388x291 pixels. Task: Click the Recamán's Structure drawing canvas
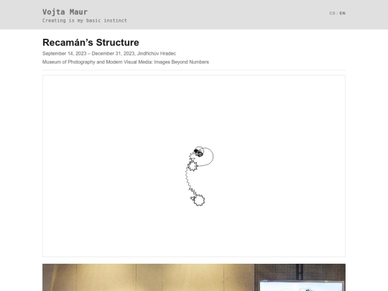pyautogui.click(x=194, y=166)
